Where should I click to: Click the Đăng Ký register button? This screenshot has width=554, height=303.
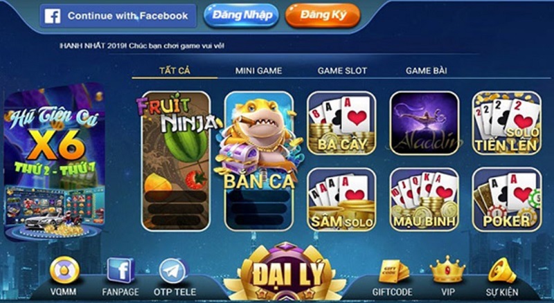click(323, 15)
